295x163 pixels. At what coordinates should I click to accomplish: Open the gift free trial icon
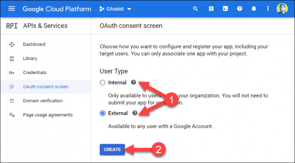211,9
